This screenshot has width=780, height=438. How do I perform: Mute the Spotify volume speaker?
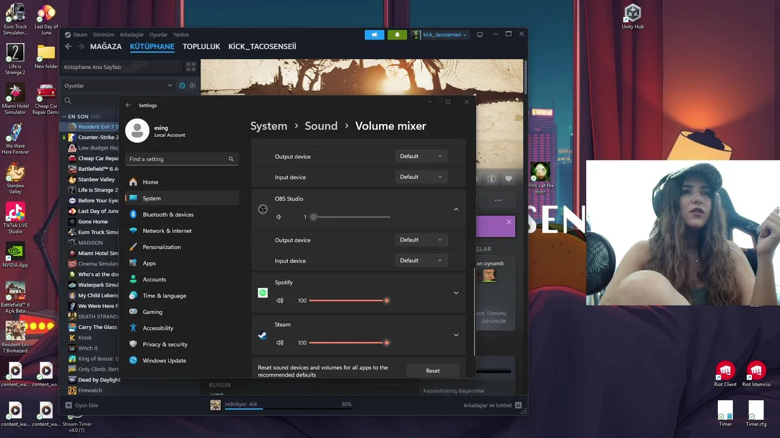click(280, 301)
